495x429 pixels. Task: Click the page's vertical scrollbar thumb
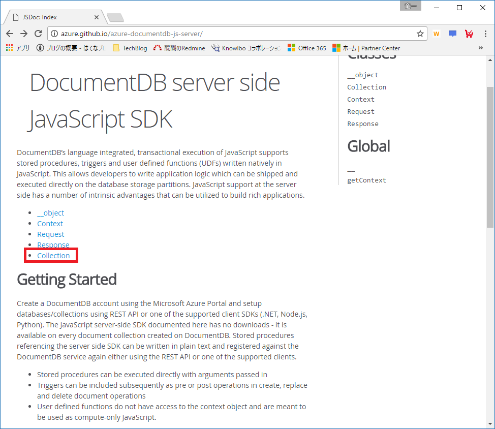[490, 157]
